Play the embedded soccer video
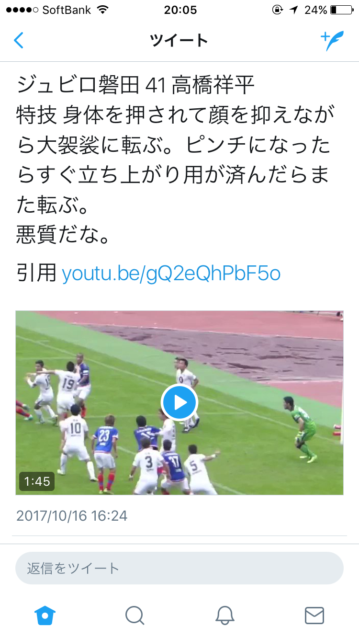This screenshot has height=639, width=359. (179, 403)
